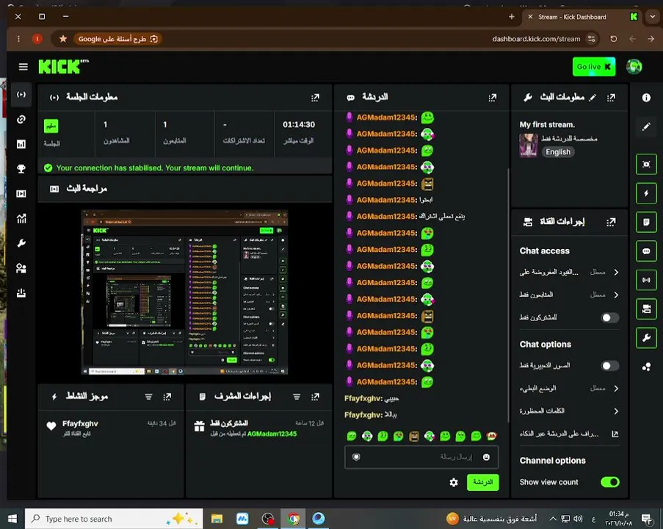Click AGMadam12345 link in moderator actions
Image resolution: width=663 pixels, height=529 pixels.
point(272,433)
